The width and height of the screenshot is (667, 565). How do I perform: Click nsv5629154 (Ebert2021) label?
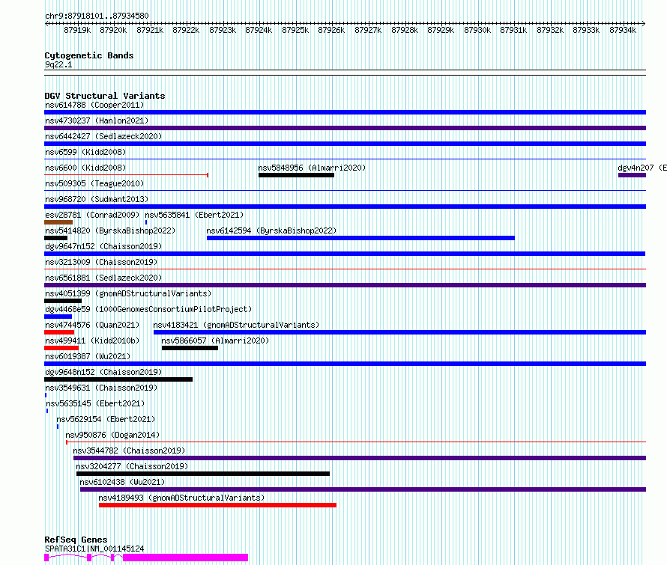(106, 419)
